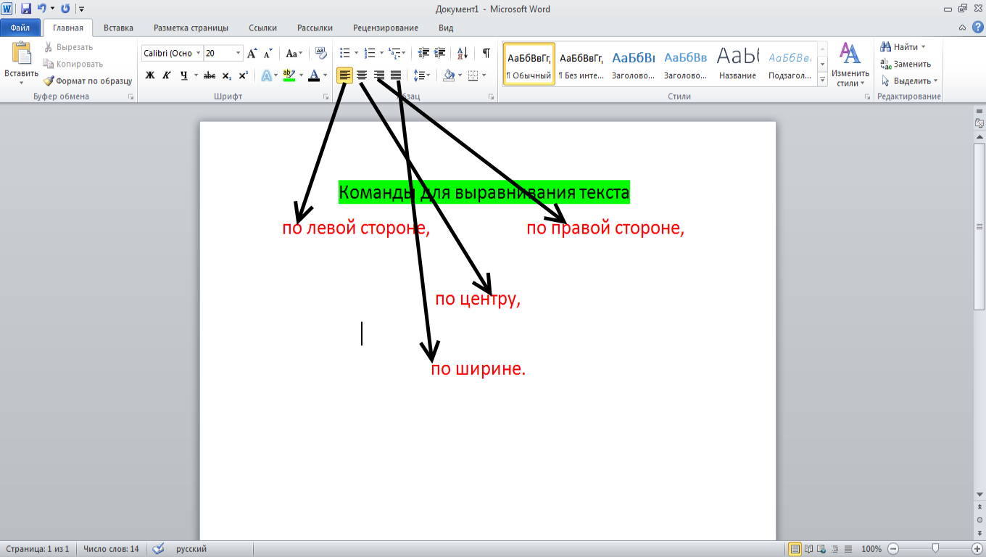
Task: Open Изменить стили menu
Action: 850,64
